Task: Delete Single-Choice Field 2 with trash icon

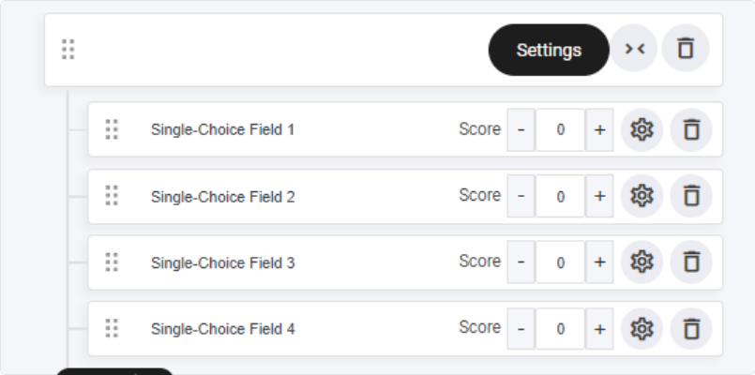Action: 691,196
